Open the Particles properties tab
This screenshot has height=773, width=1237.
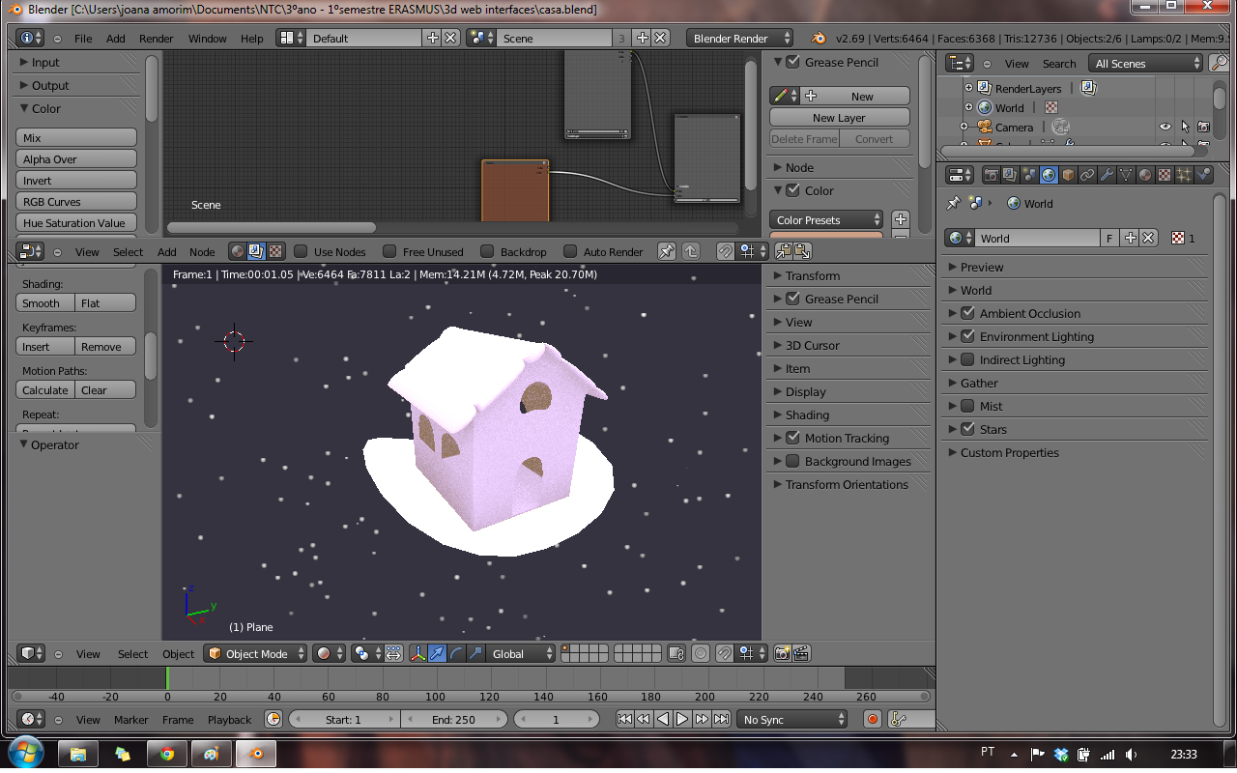coord(1184,175)
